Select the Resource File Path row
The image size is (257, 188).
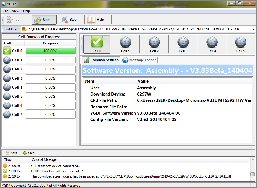pyautogui.click(x=167, y=107)
